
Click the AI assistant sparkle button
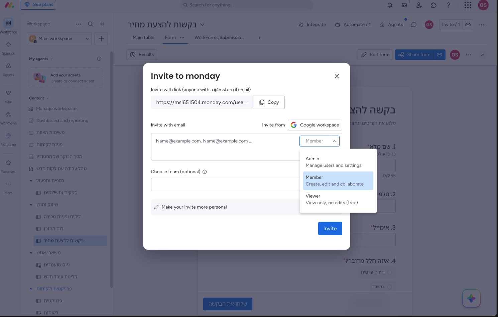click(x=471, y=298)
